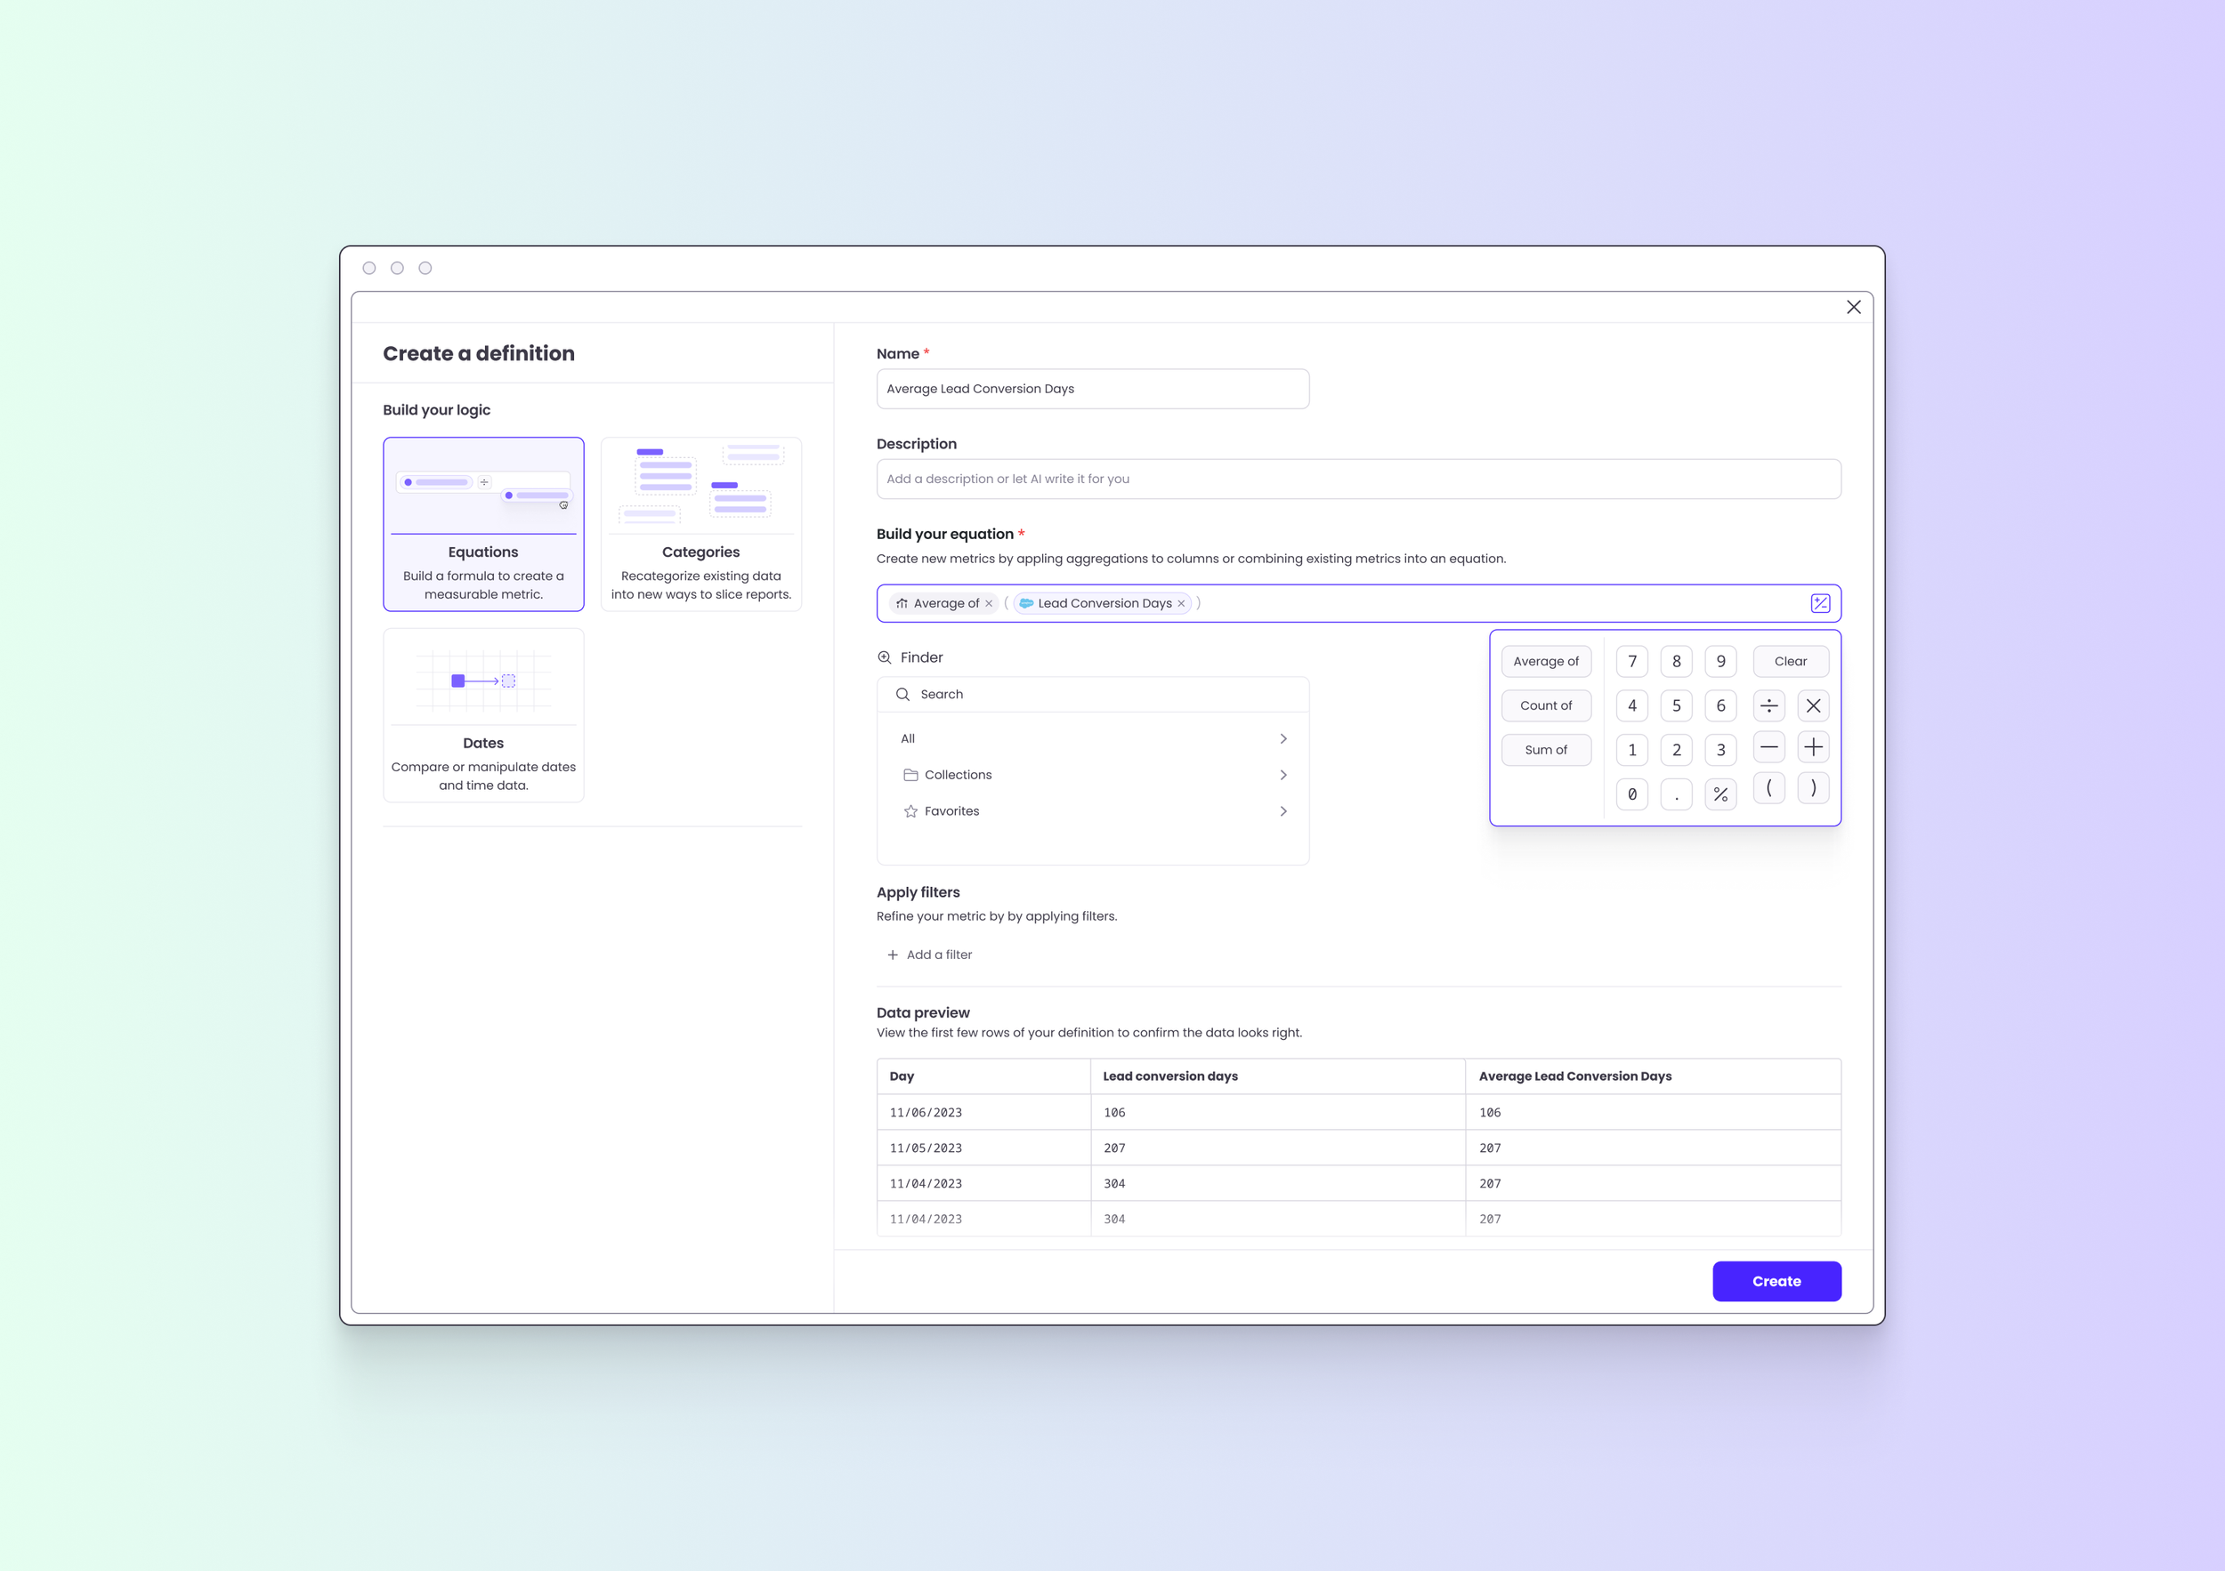Switch to the Count of aggregation
This screenshot has height=1571, width=2225.
tap(1546, 705)
